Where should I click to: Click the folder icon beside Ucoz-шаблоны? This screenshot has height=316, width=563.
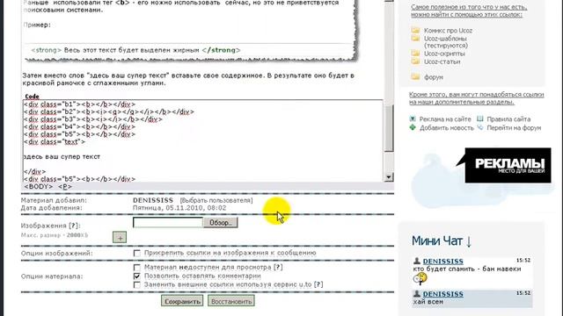coord(415,38)
